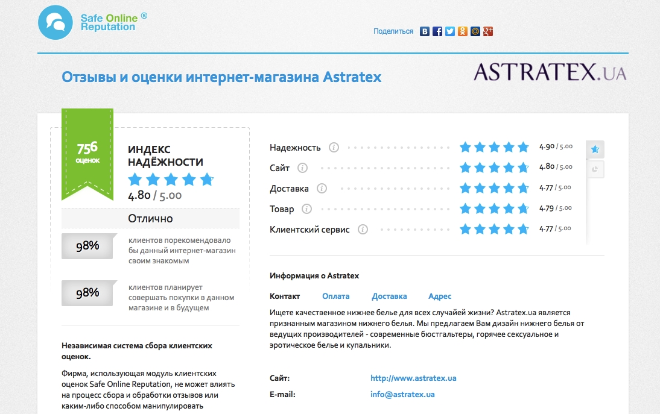Switch to the pie chart view tab
The image size is (660, 414).
coord(595,169)
